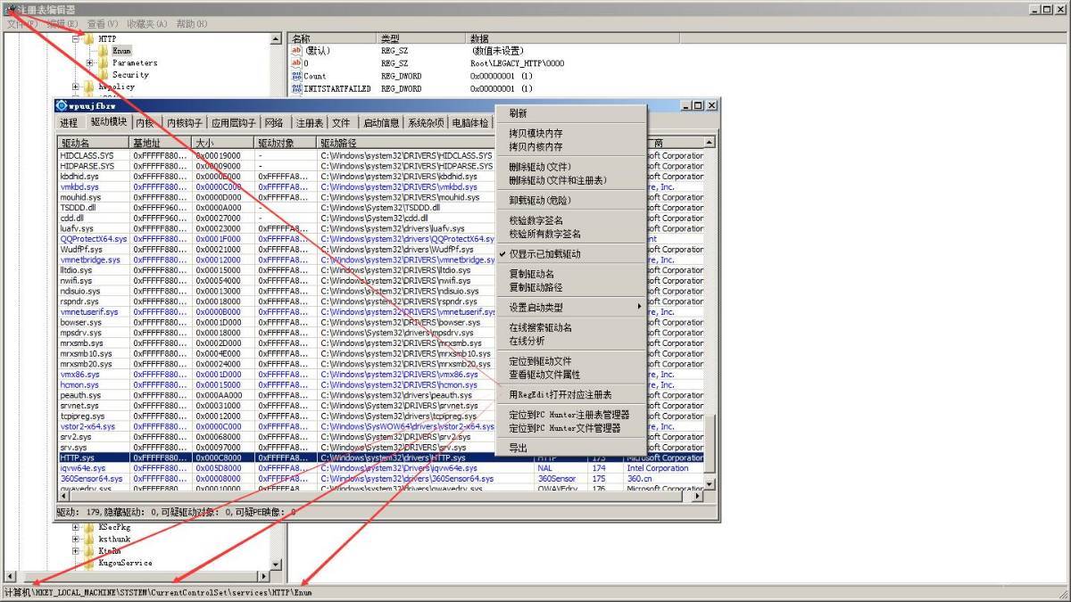Choose 拷贝模块内存 in the context menu
The image size is (1071, 602).
point(570,134)
